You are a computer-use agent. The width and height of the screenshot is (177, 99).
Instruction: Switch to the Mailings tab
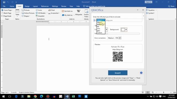[x=55, y=6]
